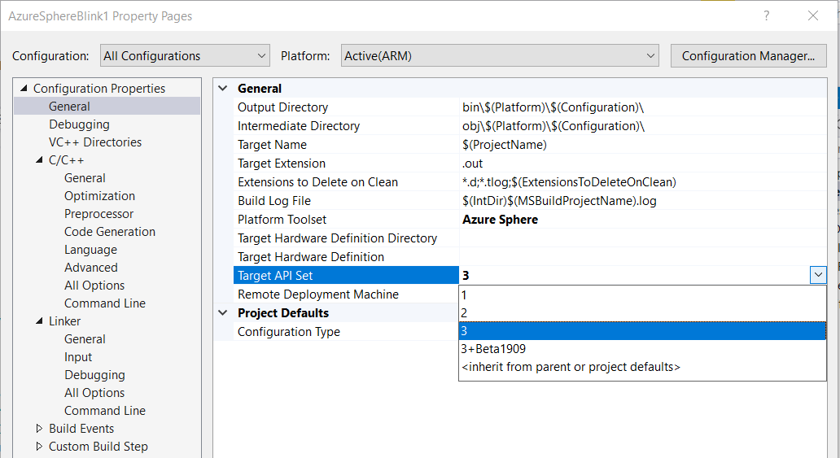The image size is (840, 458).
Task: Open the Platform dropdown
Action: click(500, 56)
